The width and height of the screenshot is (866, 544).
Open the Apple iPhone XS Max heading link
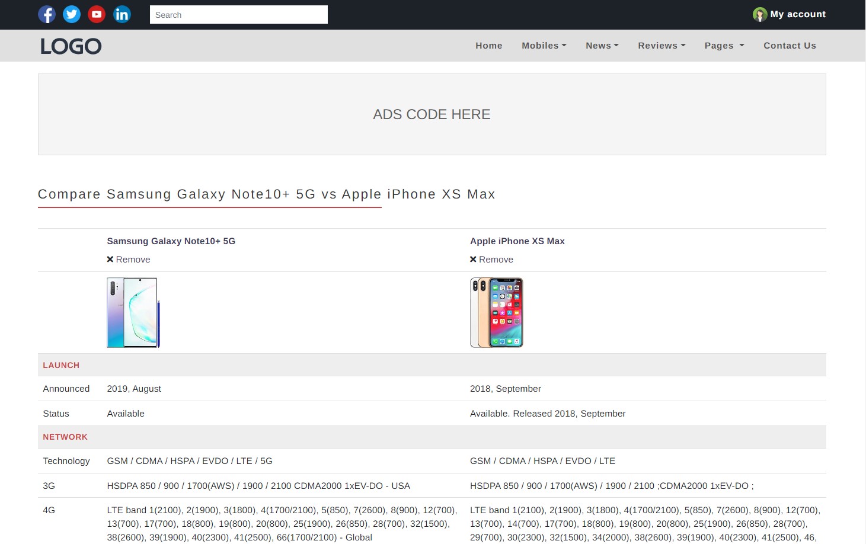pyautogui.click(x=517, y=241)
